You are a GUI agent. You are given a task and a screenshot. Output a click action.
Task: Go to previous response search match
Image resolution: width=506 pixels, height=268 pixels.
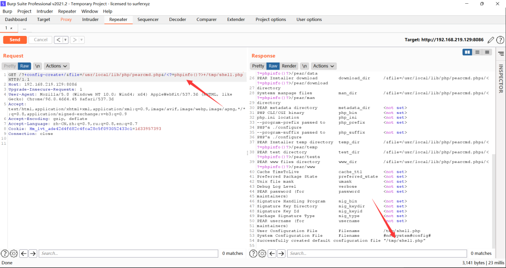coord(272,254)
